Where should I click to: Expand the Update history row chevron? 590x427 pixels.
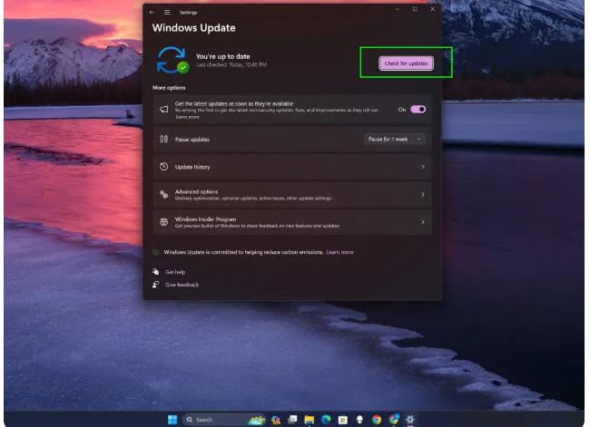coord(423,167)
